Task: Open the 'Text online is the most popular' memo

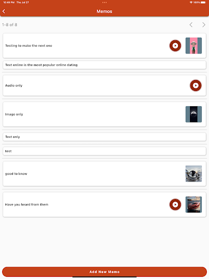Action: pos(104,65)
